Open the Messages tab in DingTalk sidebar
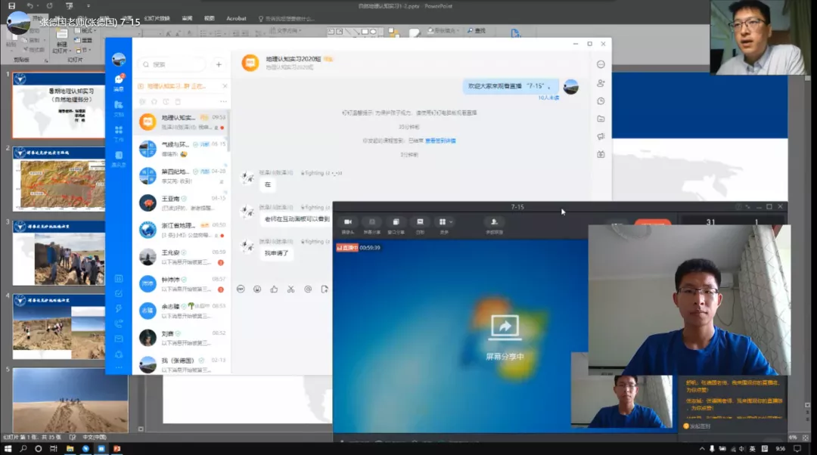This screenshot has width=817, height=455. [x=119, y=82]
